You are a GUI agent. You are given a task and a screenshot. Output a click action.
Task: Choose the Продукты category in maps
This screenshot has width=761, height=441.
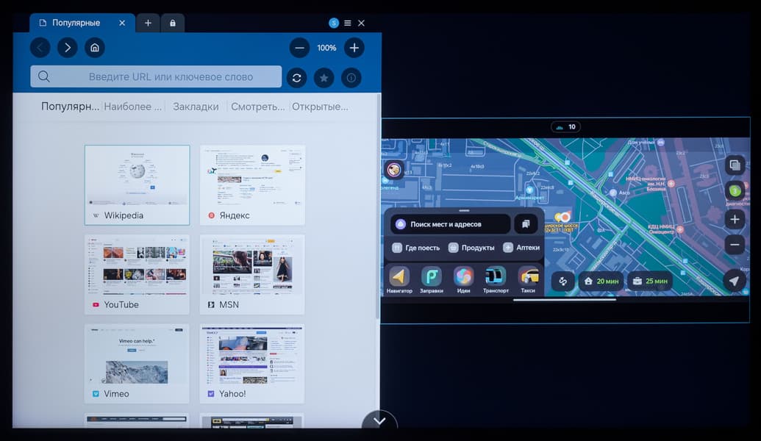coord(472,248)
